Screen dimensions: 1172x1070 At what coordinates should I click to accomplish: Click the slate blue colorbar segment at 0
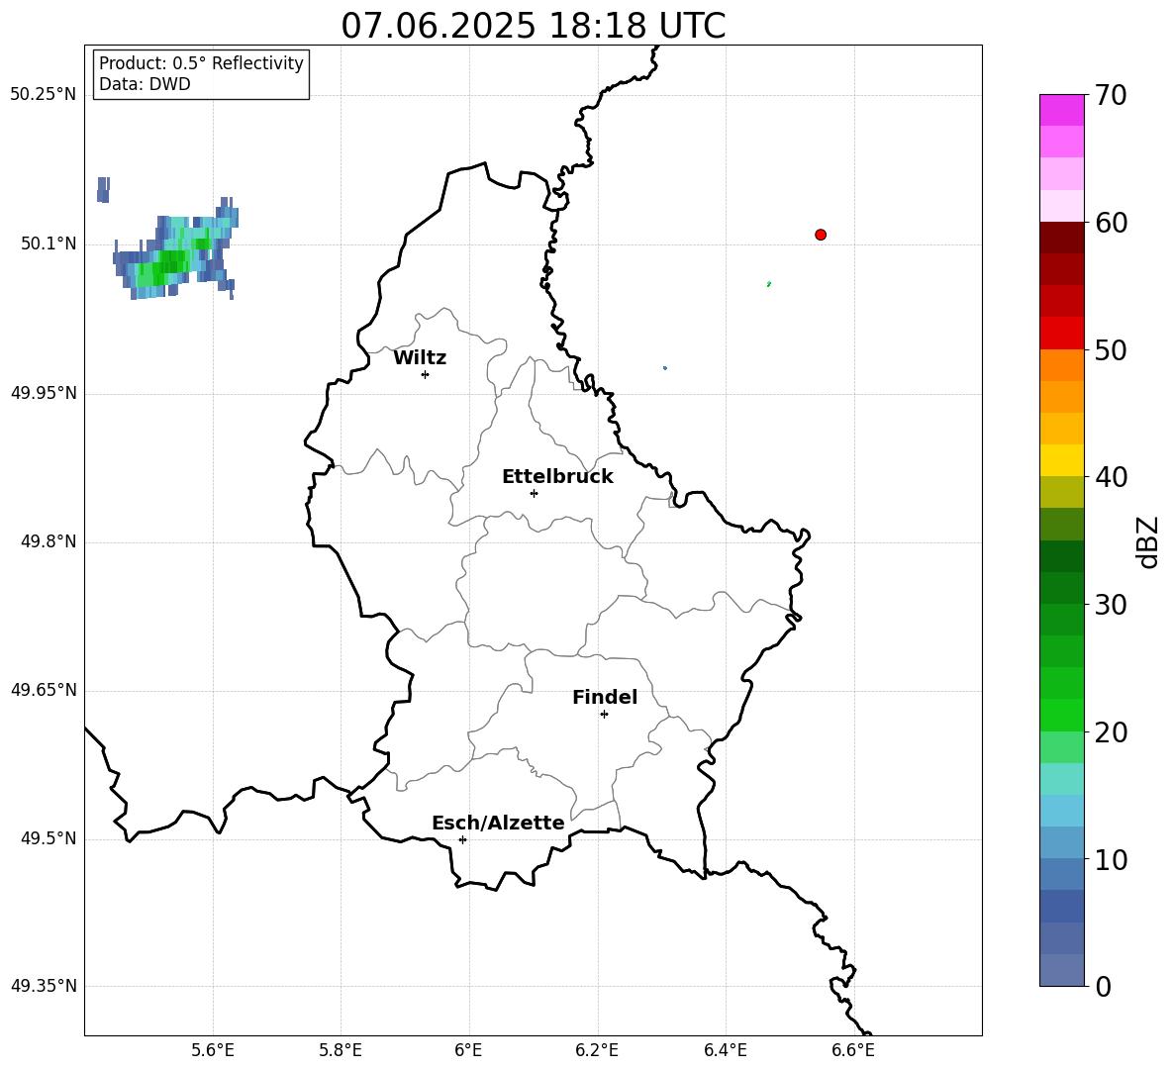point(1061,971)
